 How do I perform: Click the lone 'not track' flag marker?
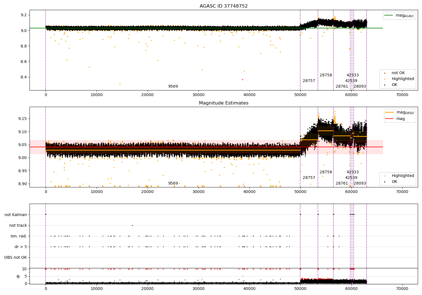coord(132,225)
